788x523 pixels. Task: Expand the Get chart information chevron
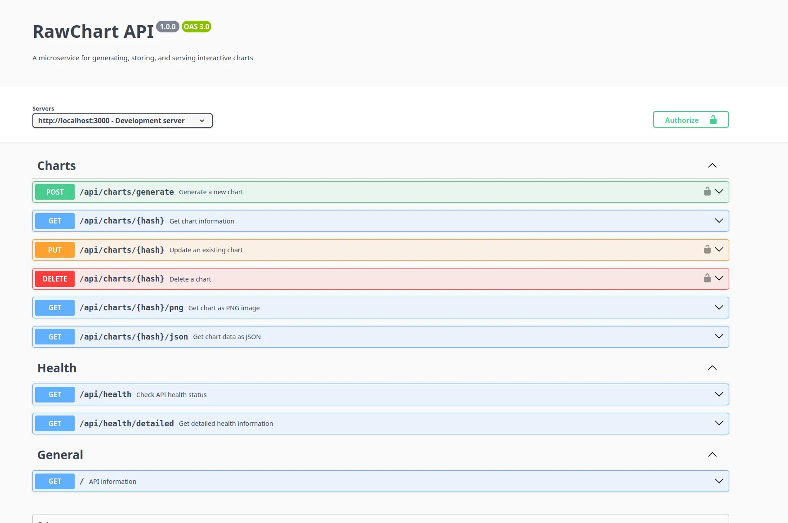click(719, 221)
